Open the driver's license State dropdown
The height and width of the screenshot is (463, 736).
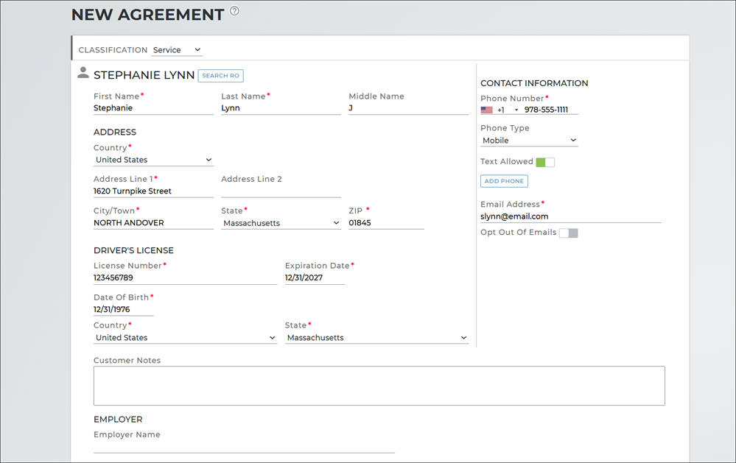(376, 338)
